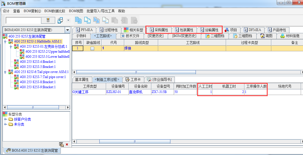Select 4G0 253 825J-9:Bracket:1 tree item
Viewport: 303px width, 155px height.
coord(38,87)
